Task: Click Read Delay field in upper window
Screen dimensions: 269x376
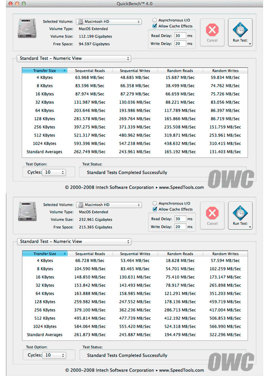Action: pyautogui.click(x=180, y=36)
